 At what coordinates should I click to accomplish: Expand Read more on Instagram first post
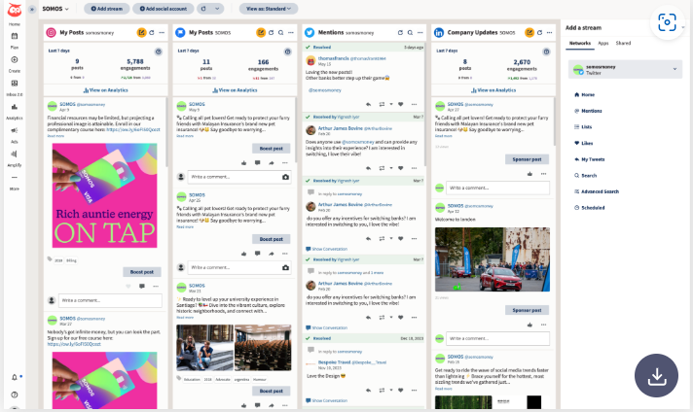[55, 136]
